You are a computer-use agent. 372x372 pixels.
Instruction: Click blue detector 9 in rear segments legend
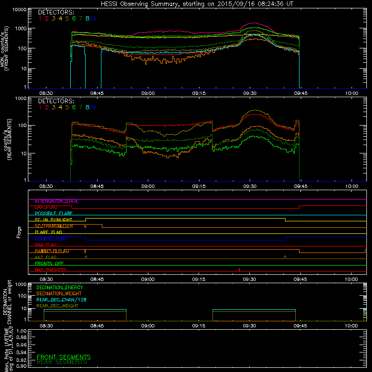[94, 107]
